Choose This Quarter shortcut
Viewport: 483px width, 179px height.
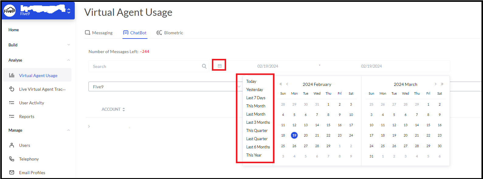pyautogui.click(x=257, y=130)
